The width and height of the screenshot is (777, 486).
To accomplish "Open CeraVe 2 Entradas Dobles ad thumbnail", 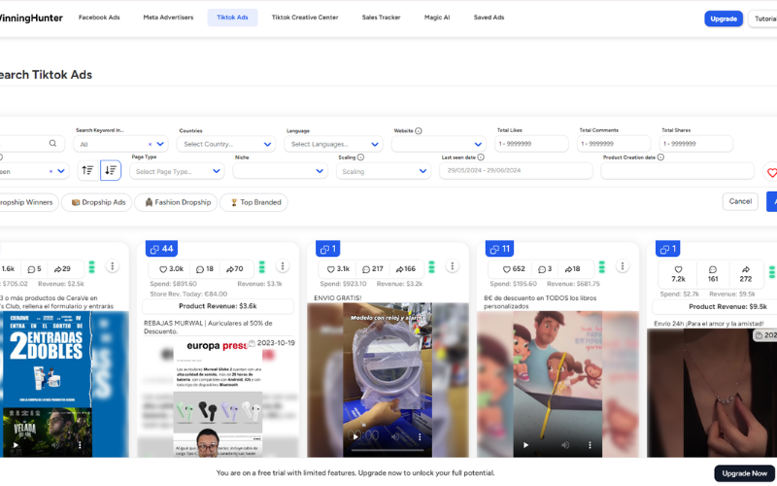I will click(63, 383).
